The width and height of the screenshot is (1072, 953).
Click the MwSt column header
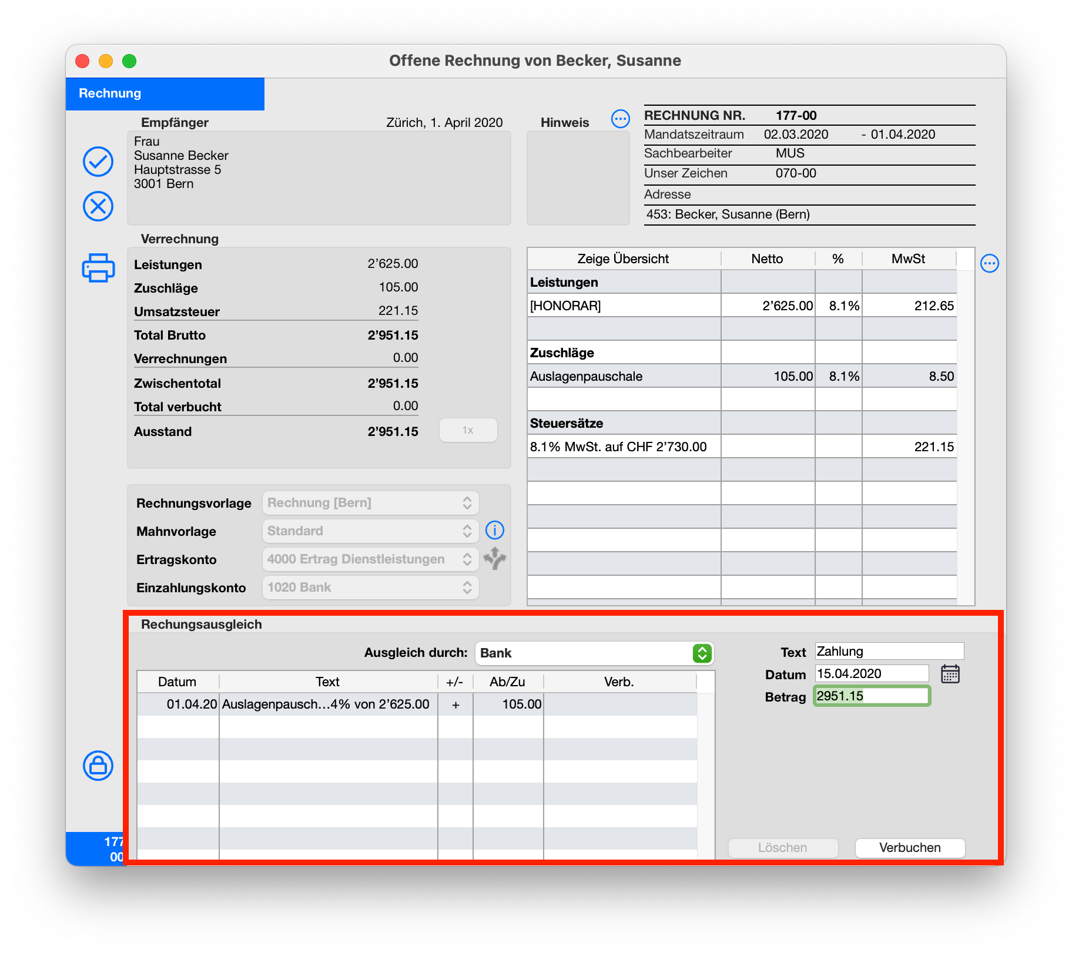point(909,259)
